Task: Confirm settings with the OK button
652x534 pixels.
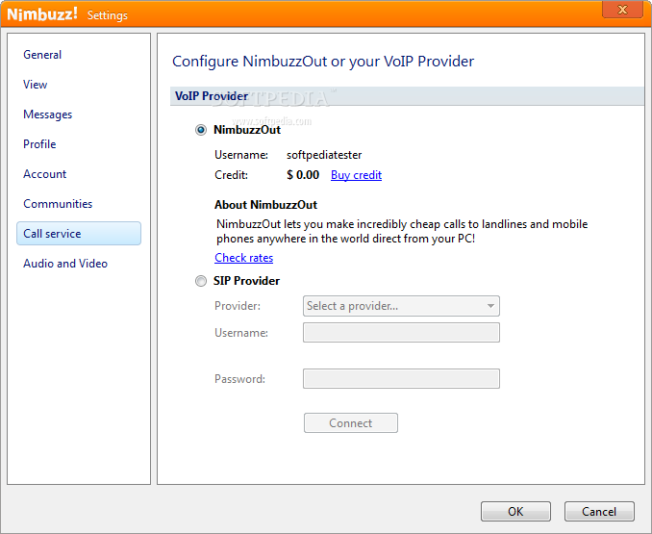Action: 515,511
